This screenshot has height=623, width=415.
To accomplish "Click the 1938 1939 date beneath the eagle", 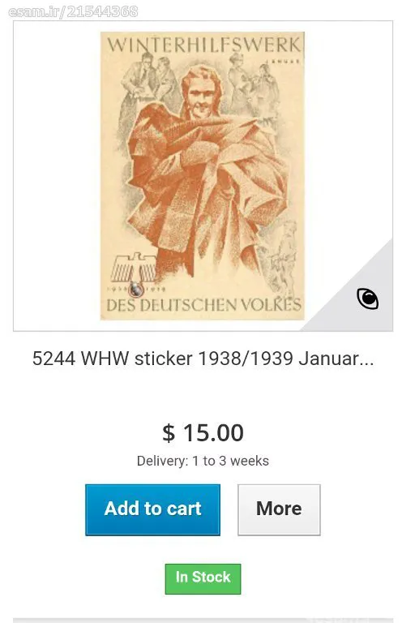I will [137, 290].
